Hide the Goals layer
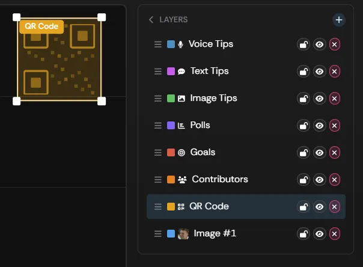The width and height of the screenshot is (363, 267). [320, 153]
